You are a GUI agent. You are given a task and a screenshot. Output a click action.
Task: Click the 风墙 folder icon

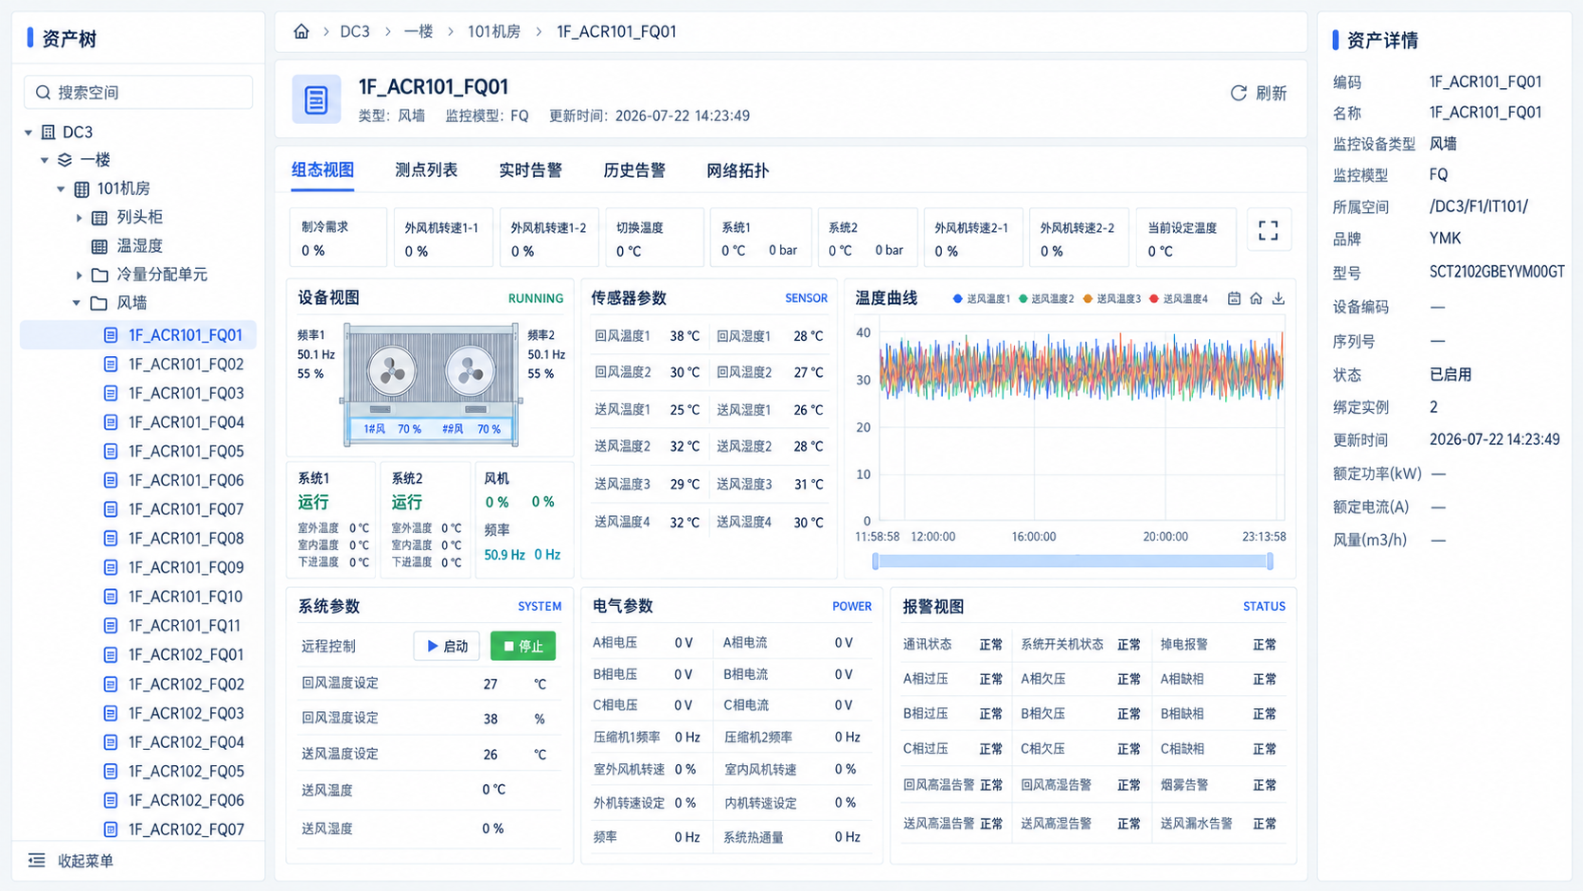click(99, 303)
